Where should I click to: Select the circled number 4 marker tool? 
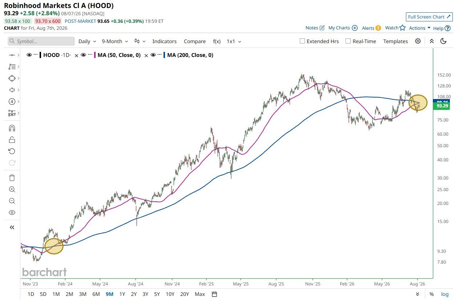(12, 102)
